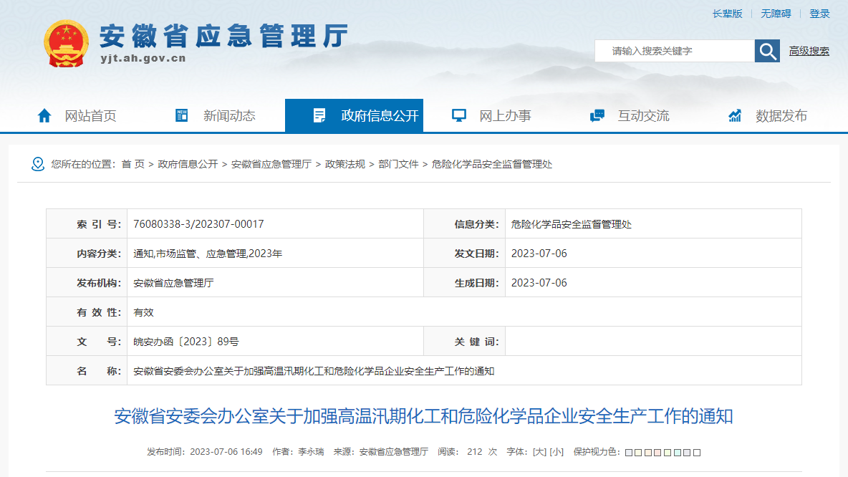This screenshot has width=848, height=477.
Task: Open breadcrumb link 安徽省应急管理厅
Action: [271, 164]
